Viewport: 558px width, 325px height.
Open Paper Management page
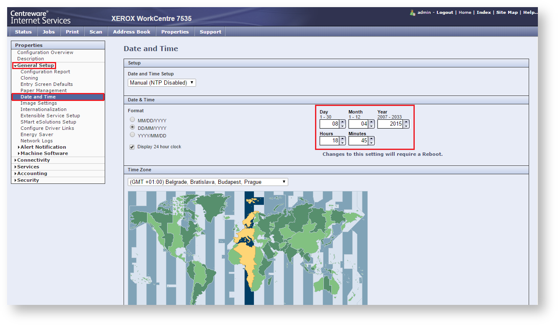[x=44, y=90]
